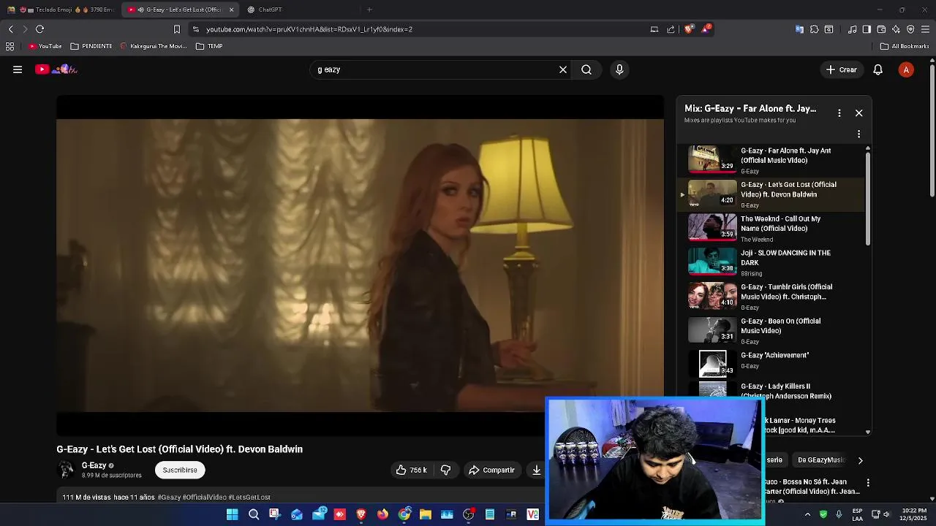Share this page from address bar
Image resolution: width=936 pixels, height=526 pixels.
click(x=671, y=29)
